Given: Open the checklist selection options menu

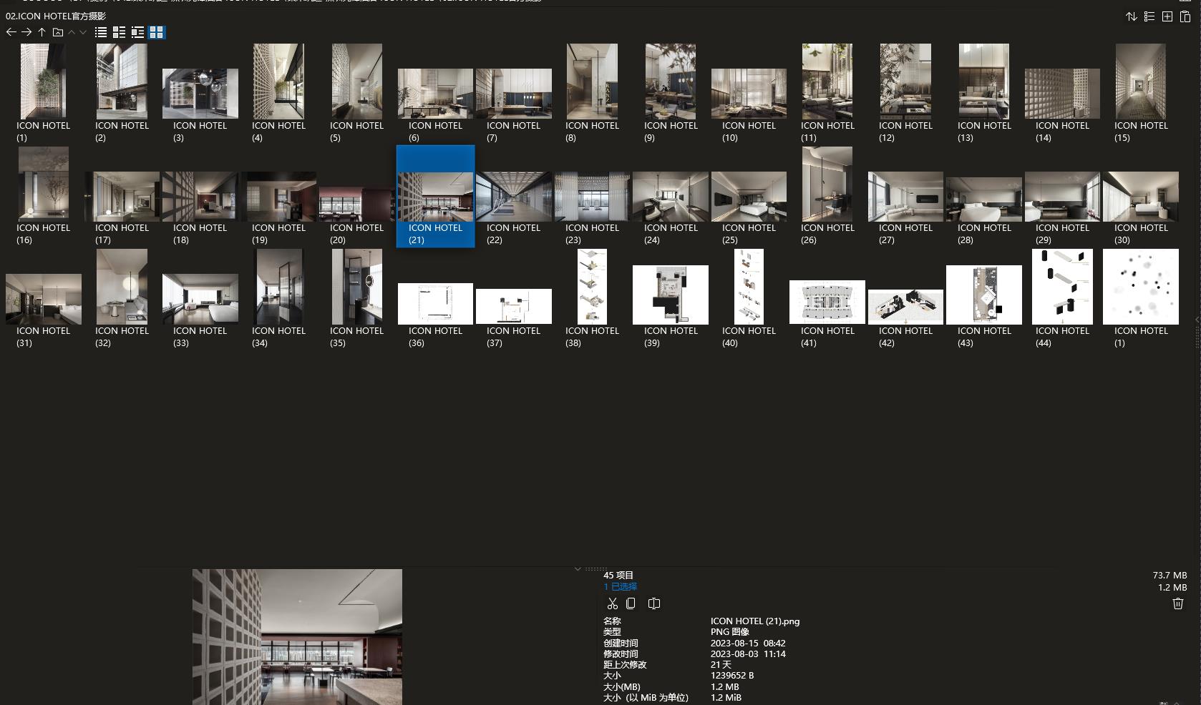Looking at the screenshot, I should (x=1149, y=16).
